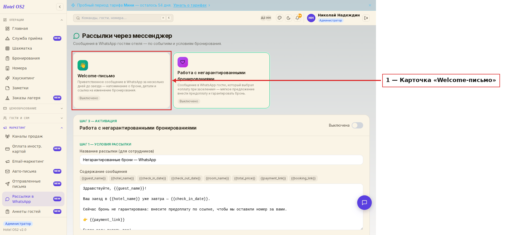The height and width of the screenshot is (235, 506).
Task: Click the Hotel OS2 logo
Action: pyautogui.click(x=14, y=7)
